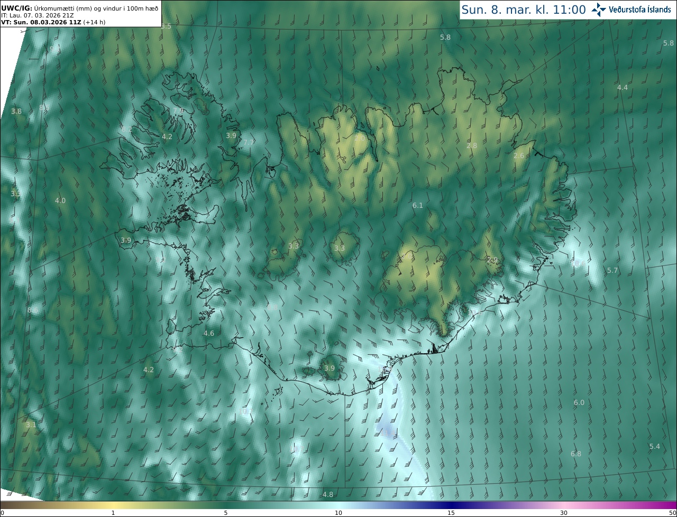Click the 'Veðurstofa Íslands' name text
677x517 pixels.
point(640,10)
